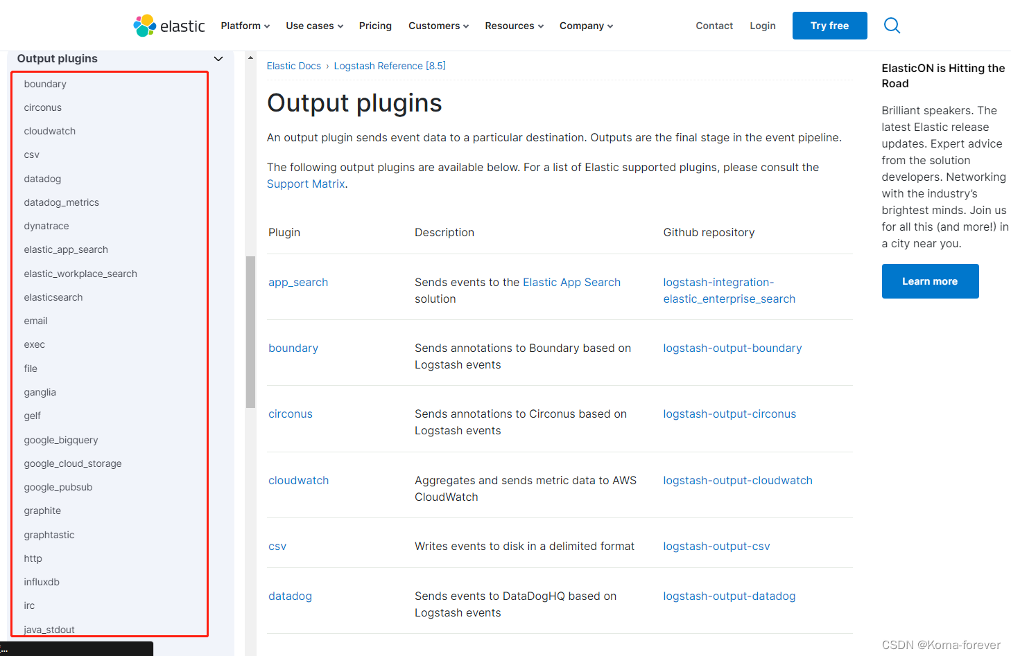Expand the Platform dropdown menu
This screenshot has width=1011, height=656.
click(x=245, y=26)
